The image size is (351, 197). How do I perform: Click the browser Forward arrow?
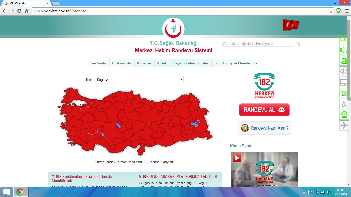point(12,11)
